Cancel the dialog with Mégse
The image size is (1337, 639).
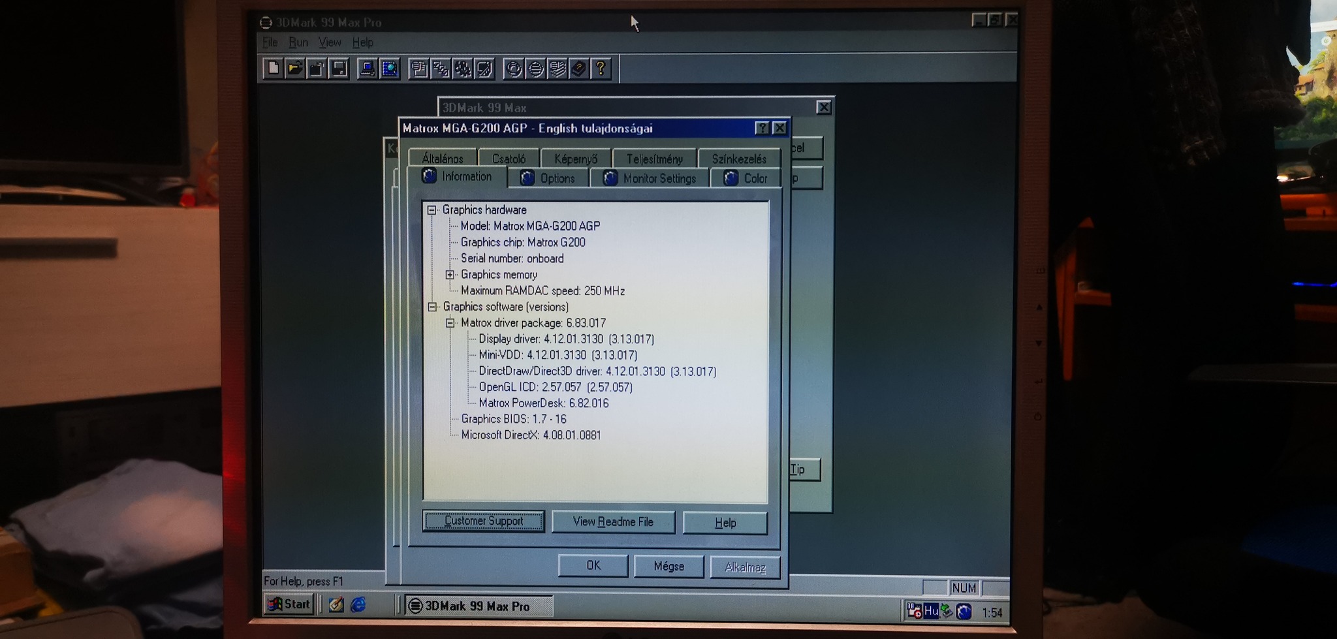click(x=669, y=566)
